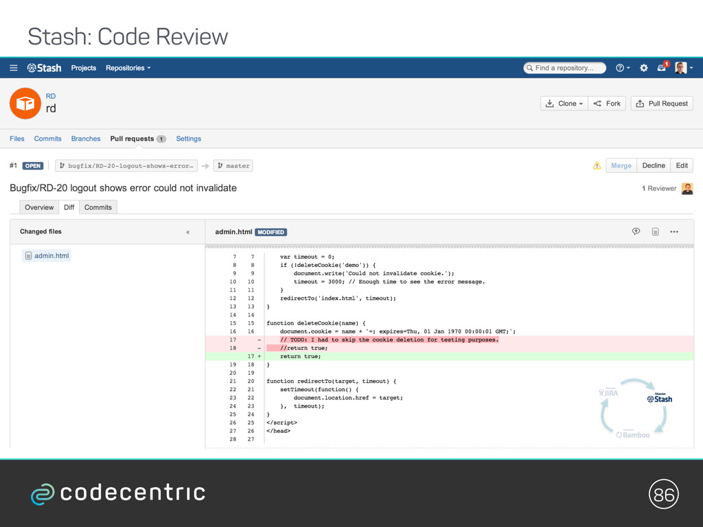Open the hamburger navigation menu
703x527 pixels.
point(14,68)
